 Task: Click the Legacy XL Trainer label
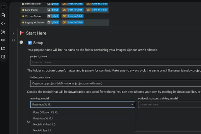tap(35, 22)
